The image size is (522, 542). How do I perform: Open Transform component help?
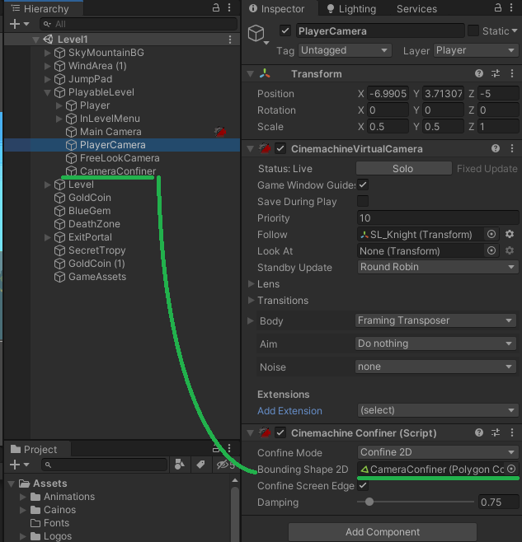tap(479, 73)
